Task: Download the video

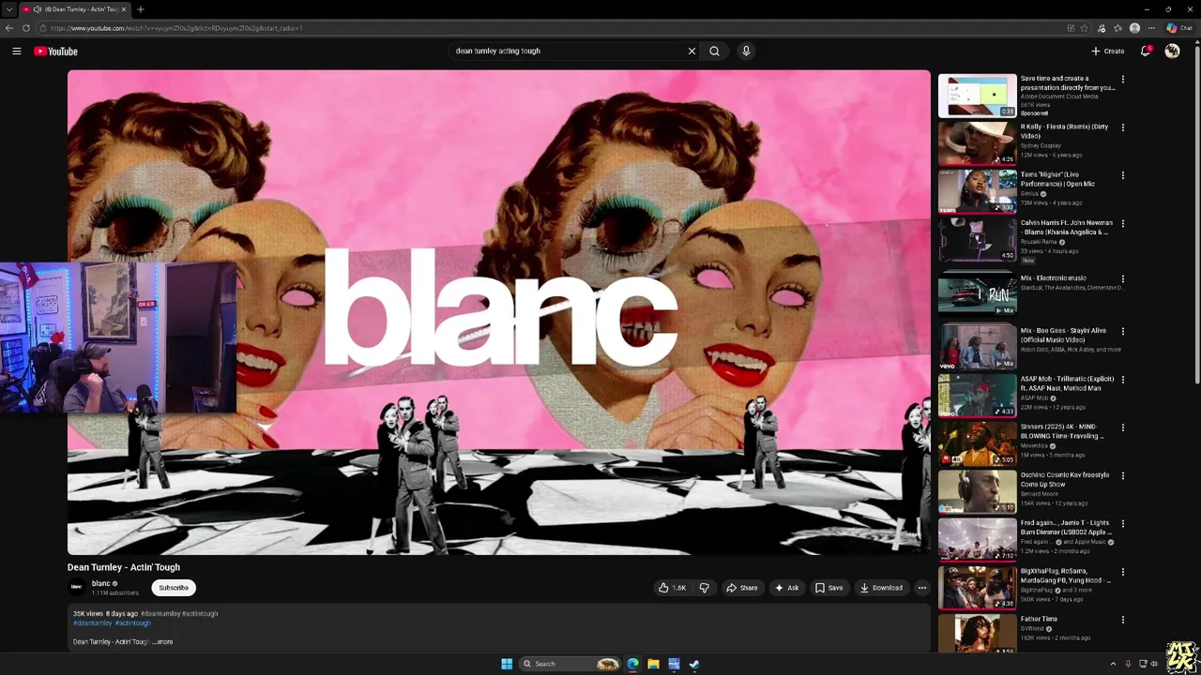Action: [881, 588]
